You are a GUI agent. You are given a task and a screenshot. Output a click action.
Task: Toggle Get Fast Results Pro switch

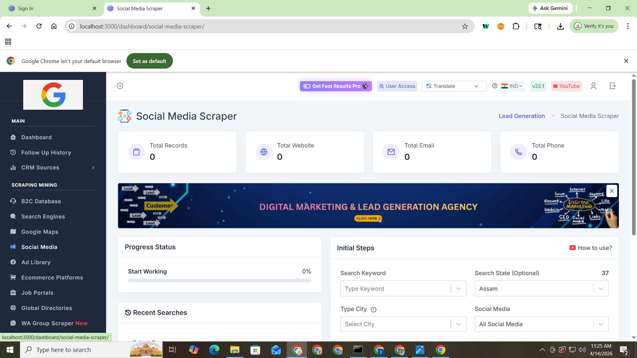307,86
